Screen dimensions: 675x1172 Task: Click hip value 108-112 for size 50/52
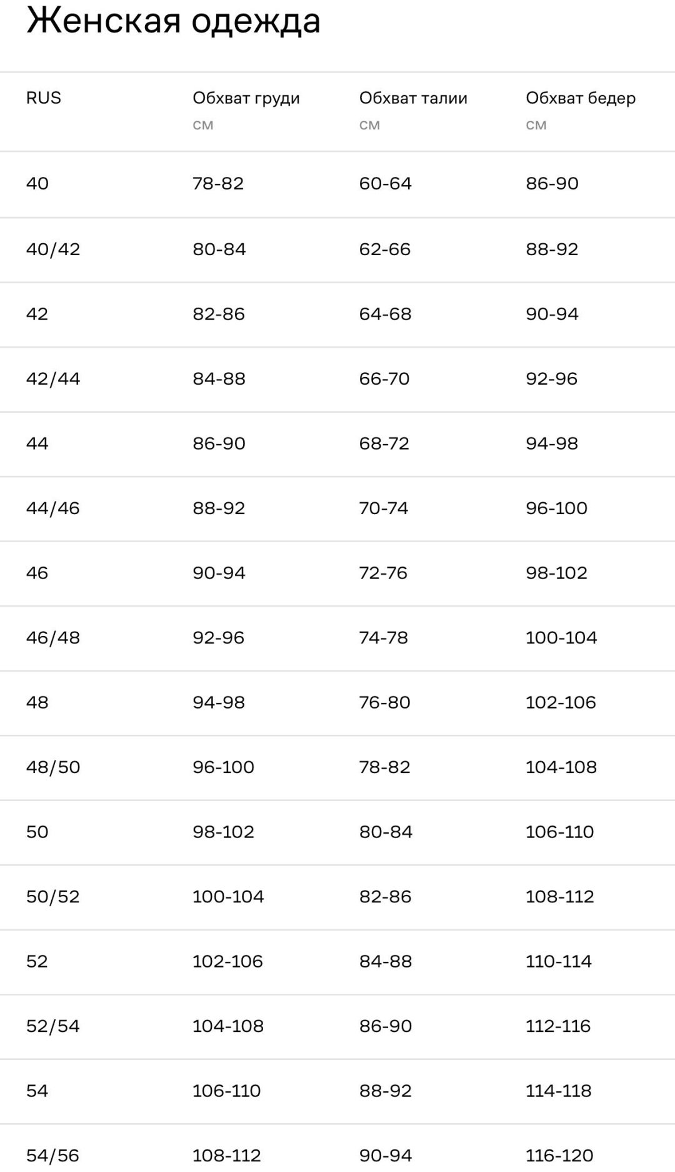pyautogui.click(x=560, y=896)
